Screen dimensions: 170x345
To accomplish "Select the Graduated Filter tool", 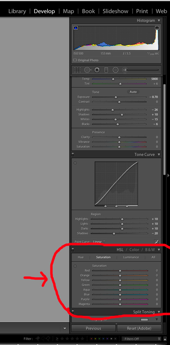I will pyautogui.click(x=106, y=70).
